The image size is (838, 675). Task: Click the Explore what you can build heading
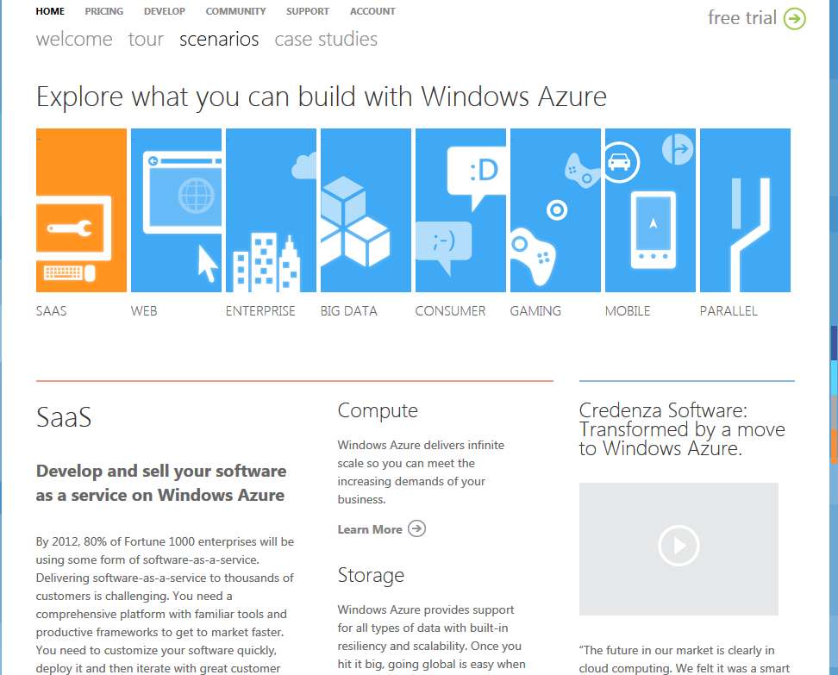[322, 97]
